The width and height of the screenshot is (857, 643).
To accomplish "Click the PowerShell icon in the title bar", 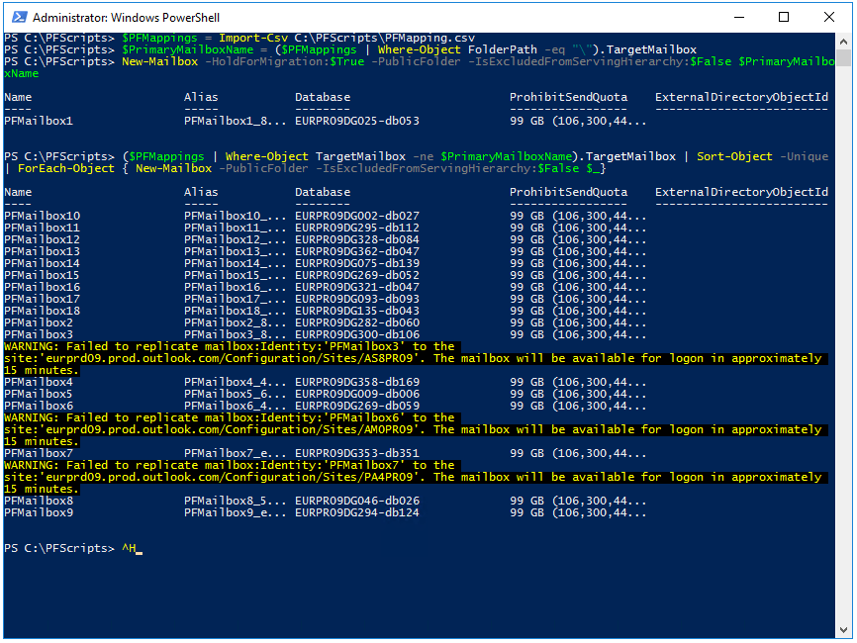I will coord(17,17).
